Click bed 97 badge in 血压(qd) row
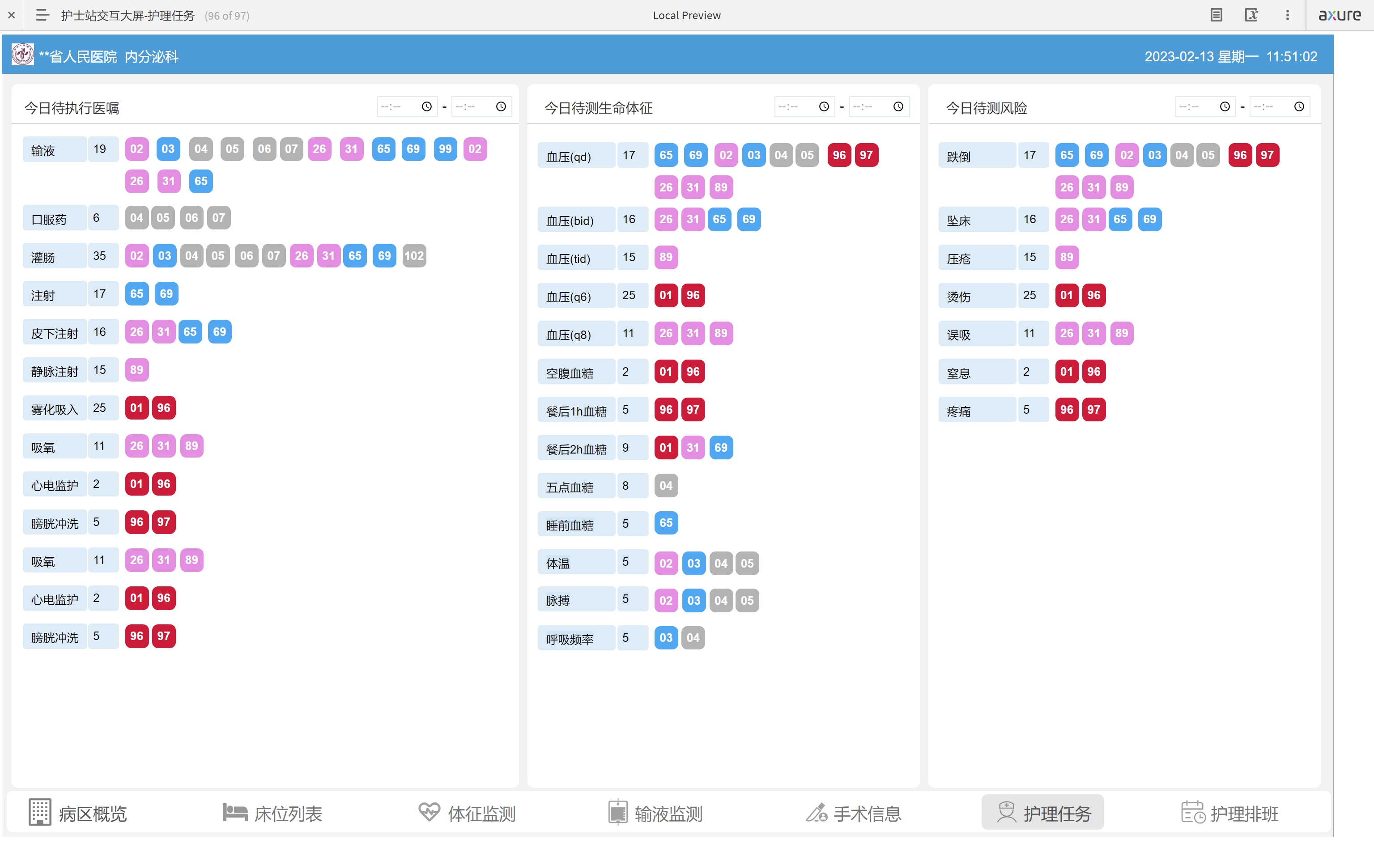 pos(866,155)
